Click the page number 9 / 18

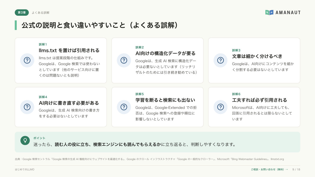pos(296,169)
